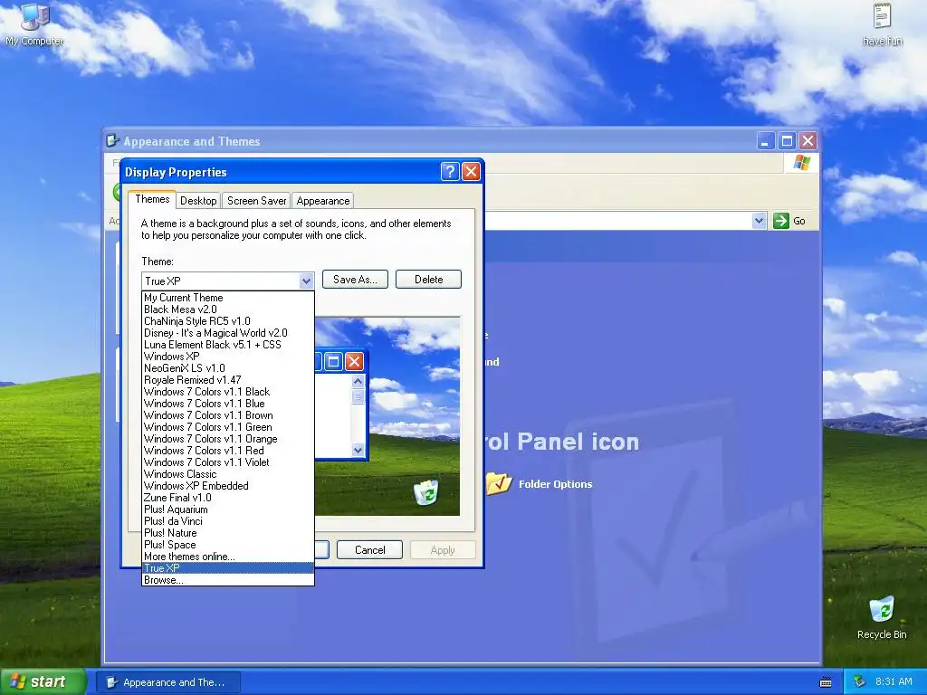Click the help question mark in Display Properties

point(450,171)
